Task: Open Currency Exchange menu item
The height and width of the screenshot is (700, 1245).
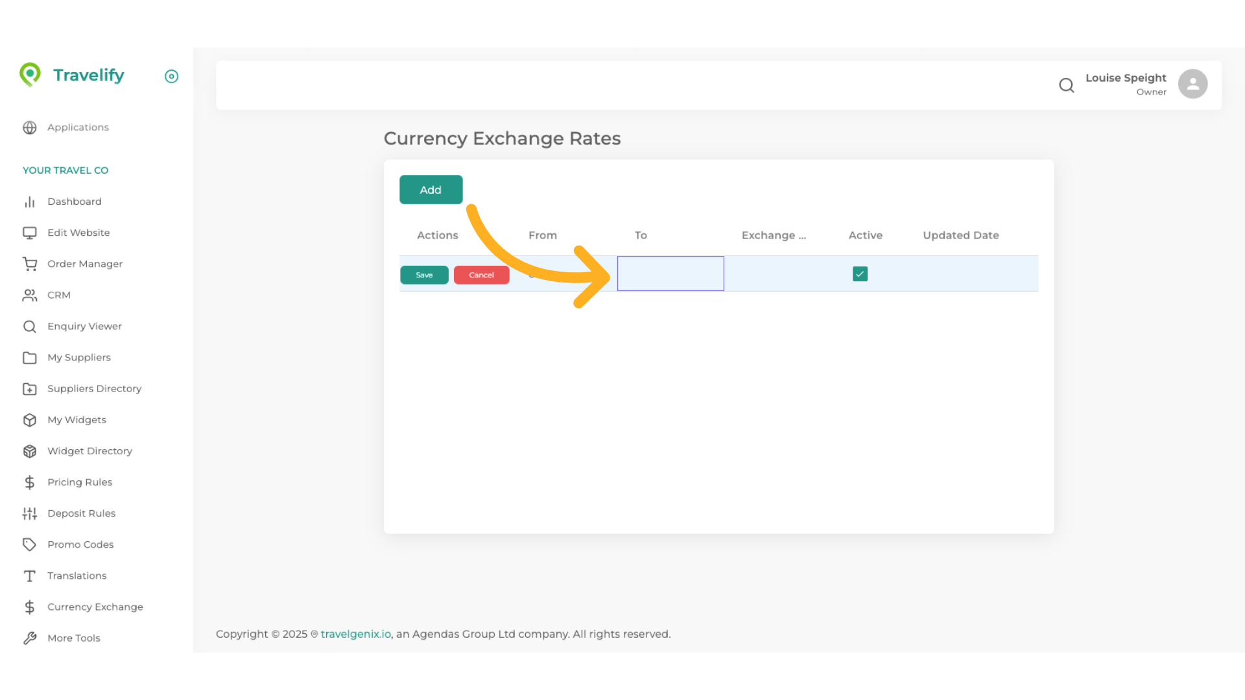Action: (95, 607)
